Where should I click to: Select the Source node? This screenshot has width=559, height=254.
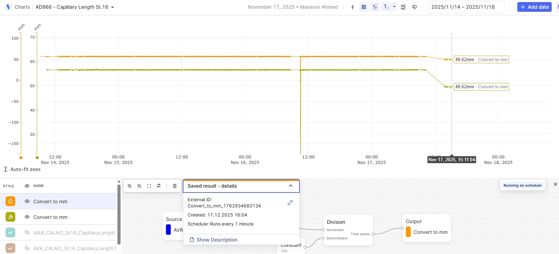point(173,226)
